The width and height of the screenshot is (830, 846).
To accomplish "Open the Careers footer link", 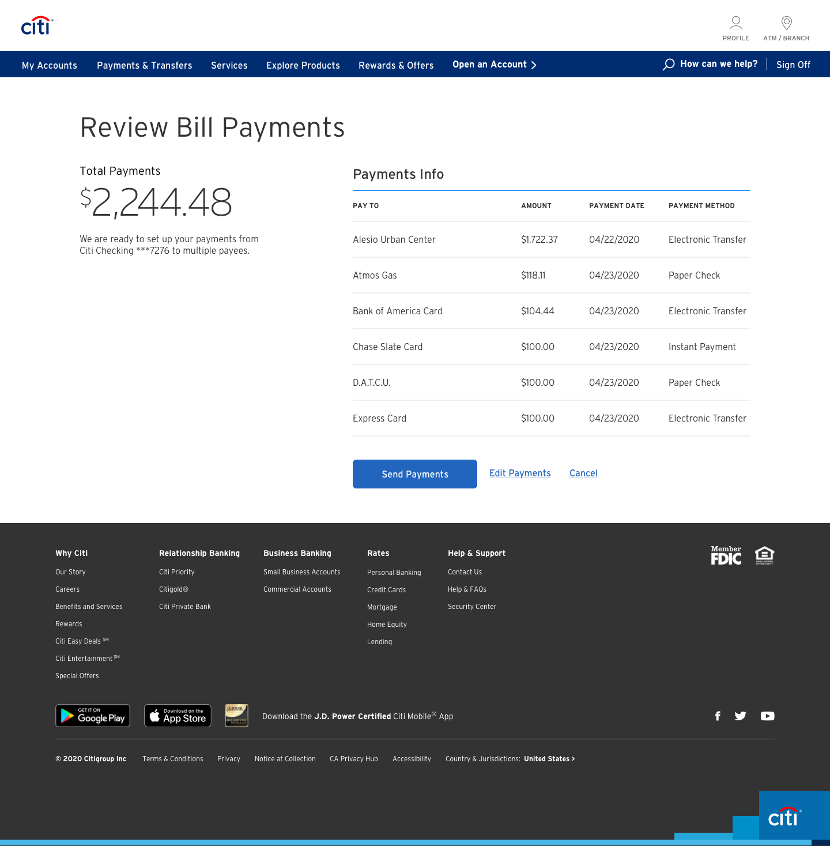I will click(x=67, y=589).
